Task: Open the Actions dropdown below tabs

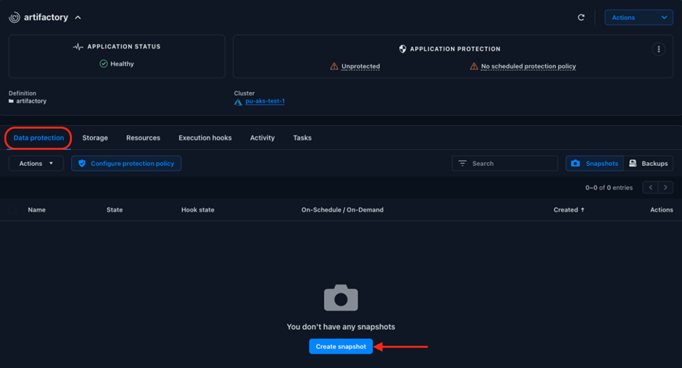Action: pos(36,164)
